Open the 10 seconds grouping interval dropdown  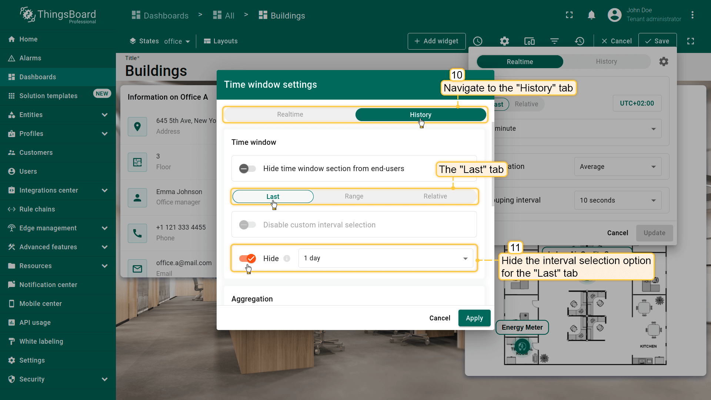pyautogui.click(x=617, y=200)
